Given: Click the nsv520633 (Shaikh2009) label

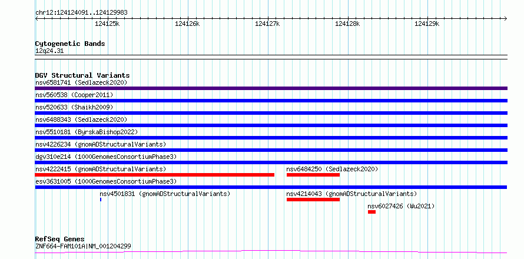Looking at the screenshot, I should tap(74, 107).
